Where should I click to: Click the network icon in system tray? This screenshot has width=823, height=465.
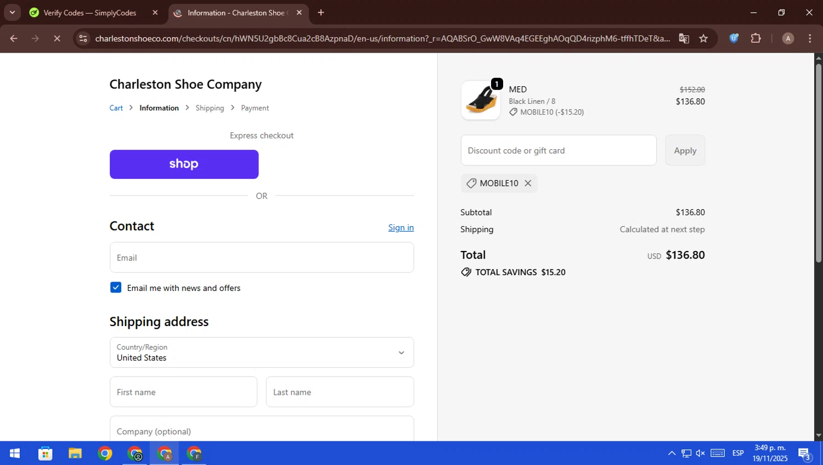tap(686, 453)
